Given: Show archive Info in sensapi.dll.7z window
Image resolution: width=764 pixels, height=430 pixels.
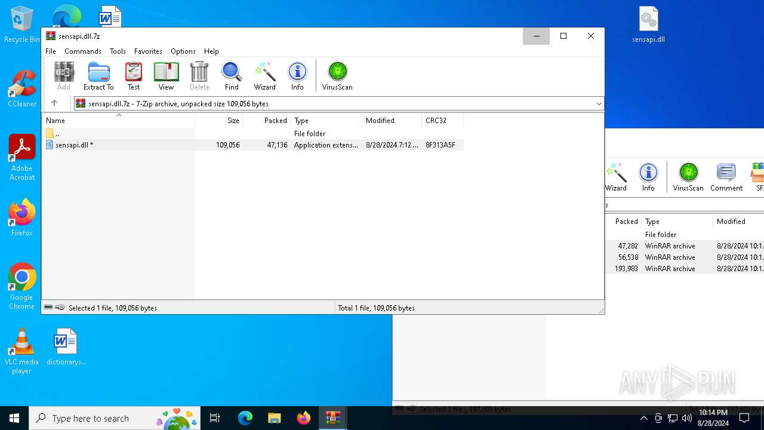Looking at the screenshot, I should point(297,76).
